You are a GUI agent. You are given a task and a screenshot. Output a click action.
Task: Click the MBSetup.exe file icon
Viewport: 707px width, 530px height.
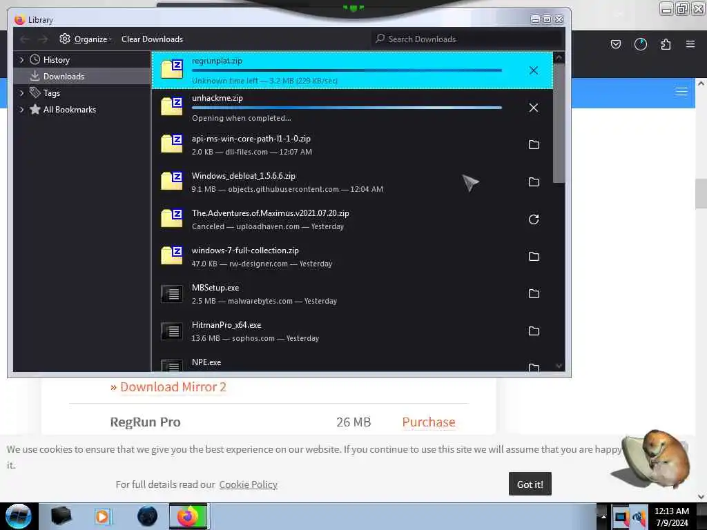172,294
